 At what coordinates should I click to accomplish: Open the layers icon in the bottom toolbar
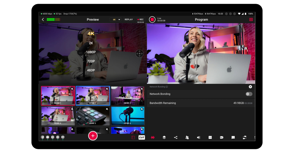click(164, 137)
